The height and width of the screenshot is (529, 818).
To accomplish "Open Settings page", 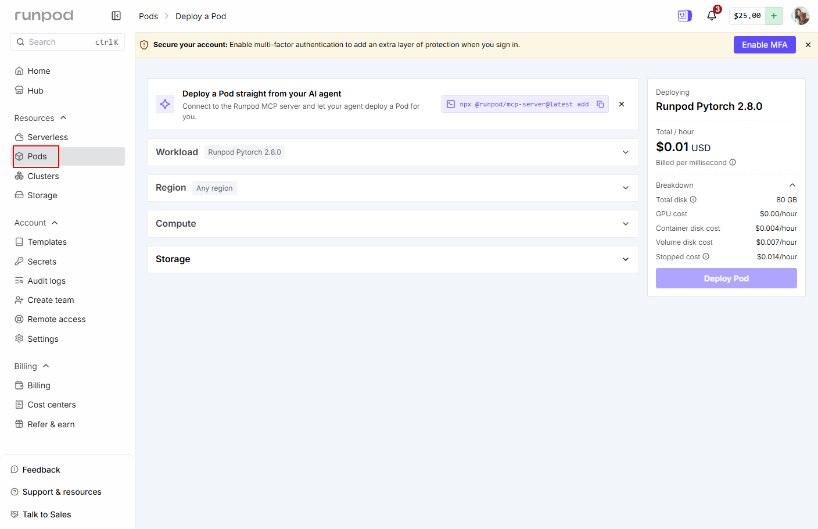I will 68,339.
